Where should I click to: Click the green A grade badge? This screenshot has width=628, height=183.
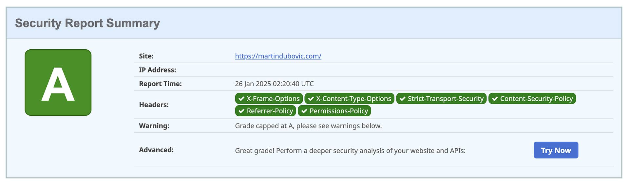(58, 82)
